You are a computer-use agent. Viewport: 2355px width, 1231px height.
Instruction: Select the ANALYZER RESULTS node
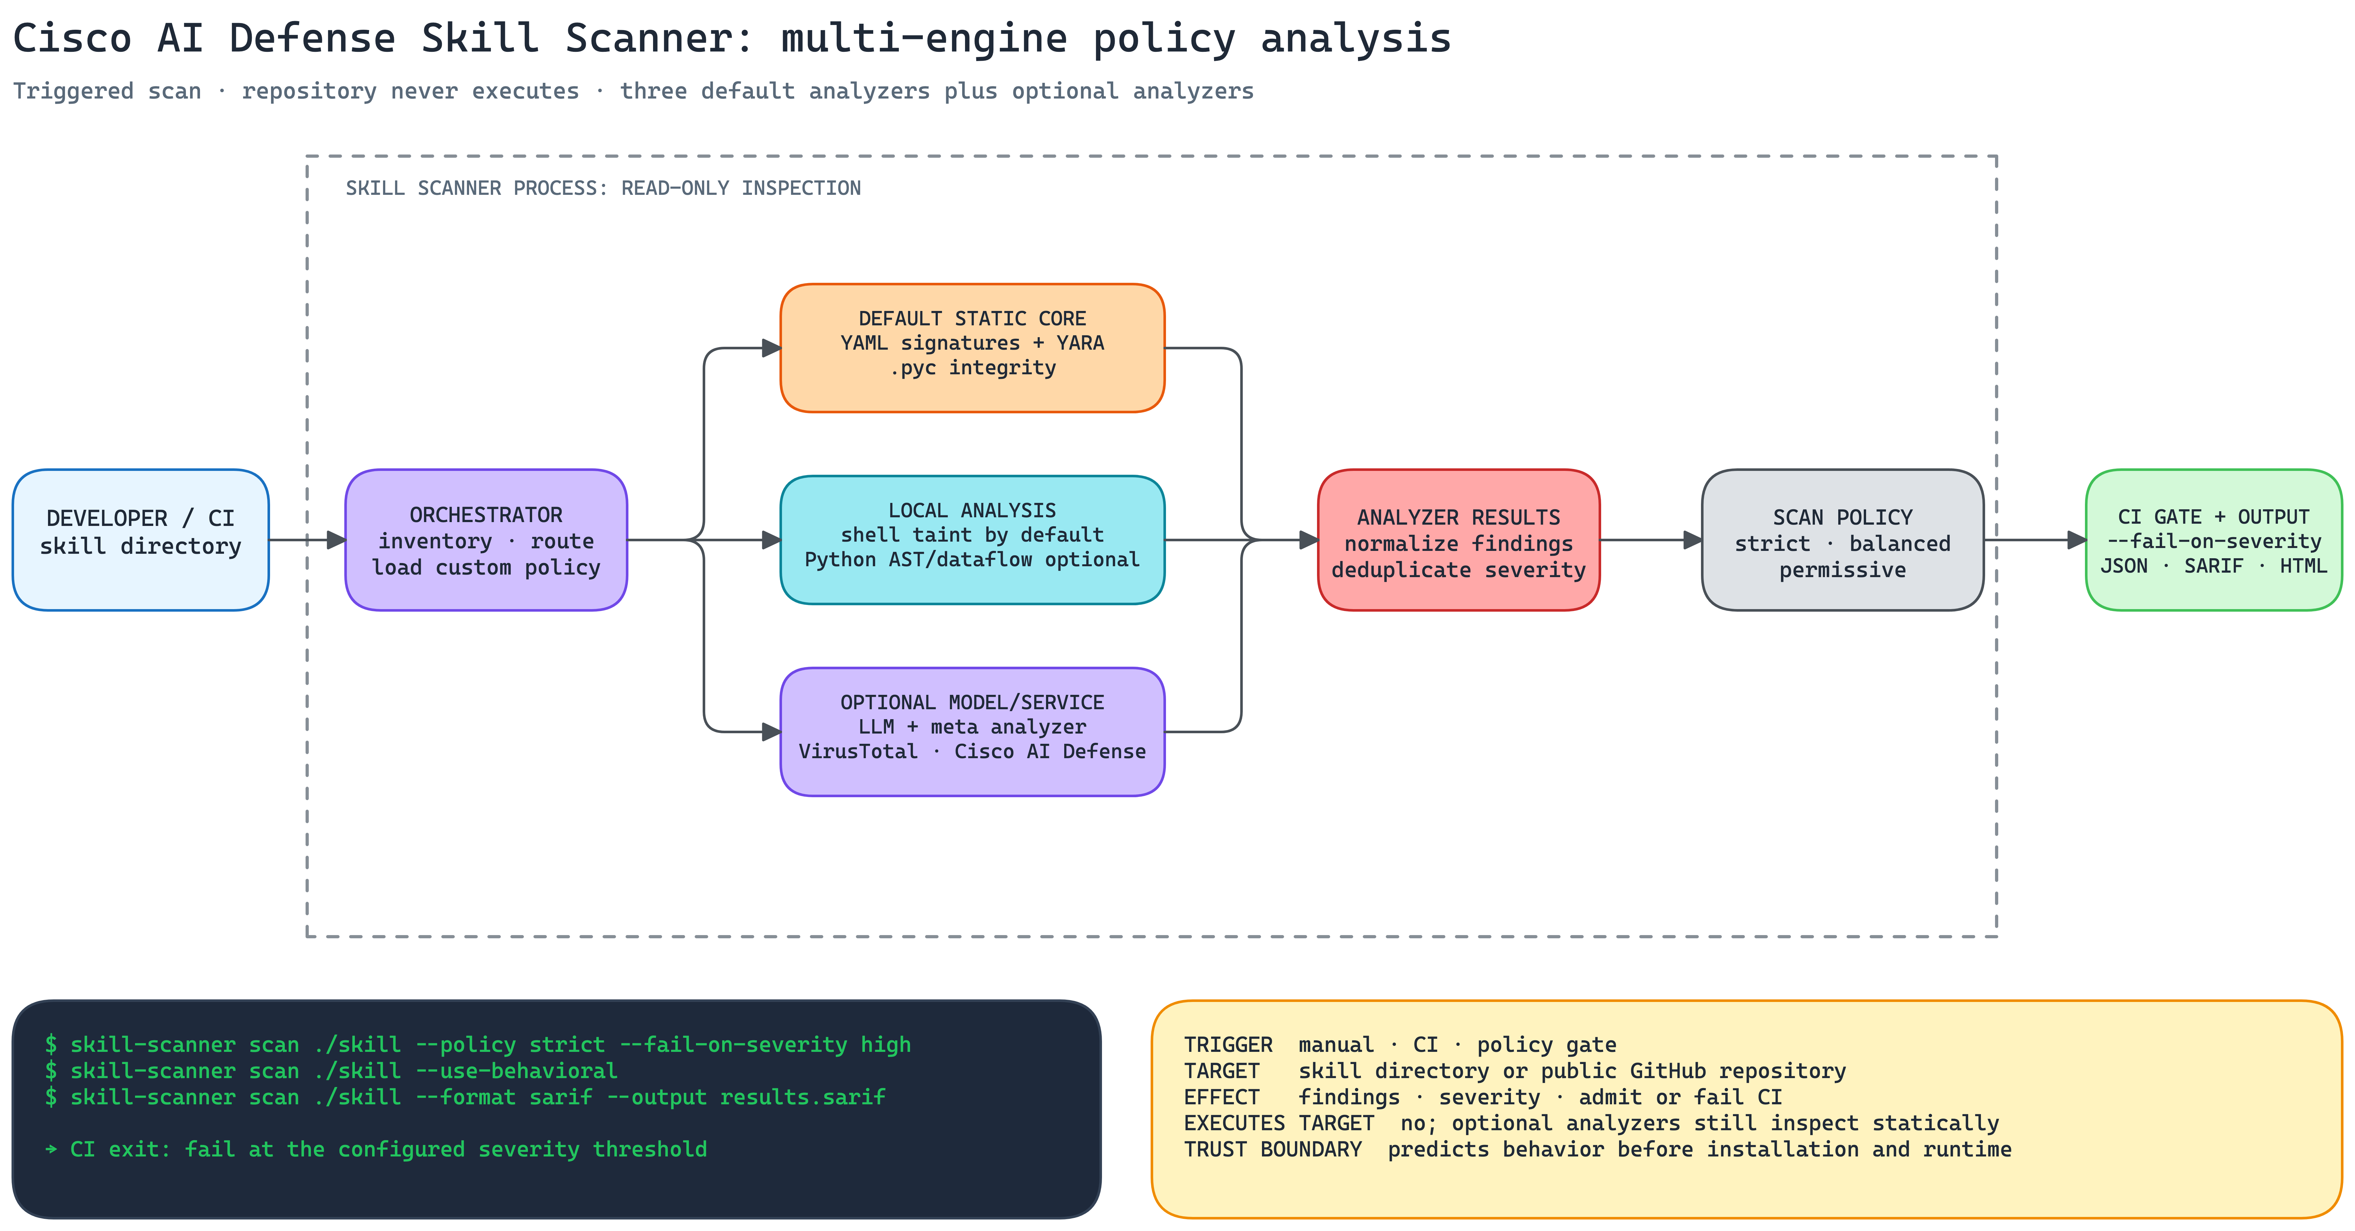click(x=1458, y=540)
